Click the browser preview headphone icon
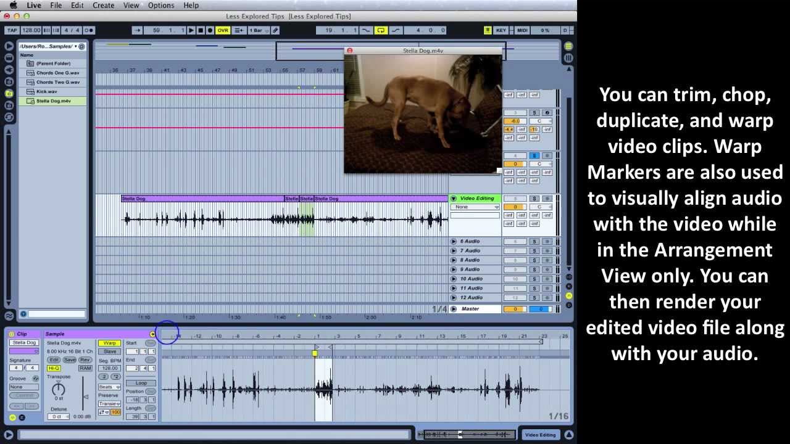Screen dimensions: 790x444 click(x=23, y=314)
